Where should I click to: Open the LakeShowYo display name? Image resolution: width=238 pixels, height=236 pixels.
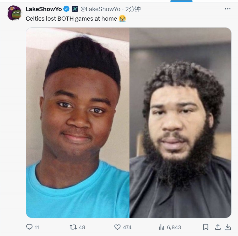(x=44, y=9)
